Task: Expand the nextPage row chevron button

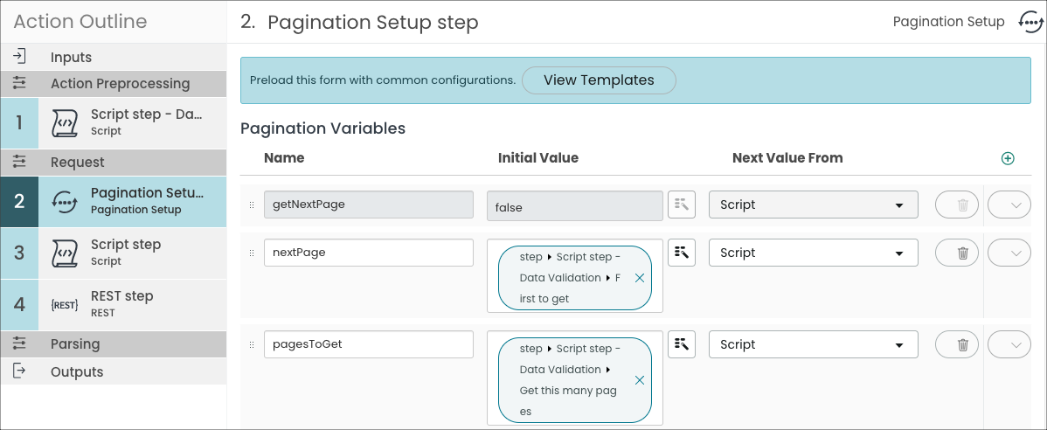Action: (x=1015, y=253)
